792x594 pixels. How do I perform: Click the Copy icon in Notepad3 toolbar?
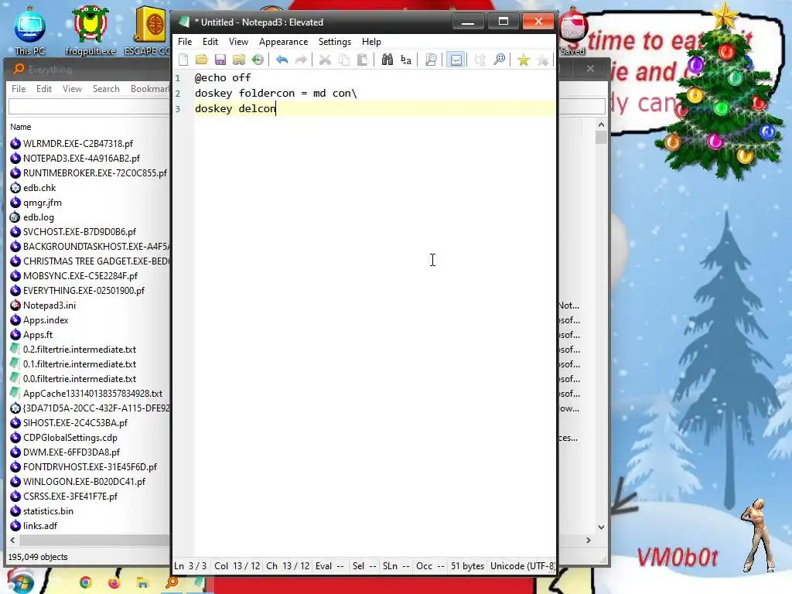tap(344, 60)
